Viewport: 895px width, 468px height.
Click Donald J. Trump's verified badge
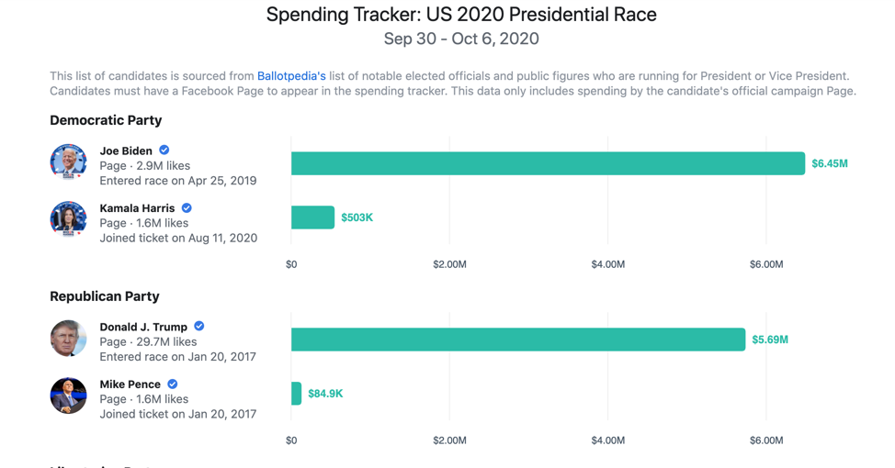click(199, 327)
